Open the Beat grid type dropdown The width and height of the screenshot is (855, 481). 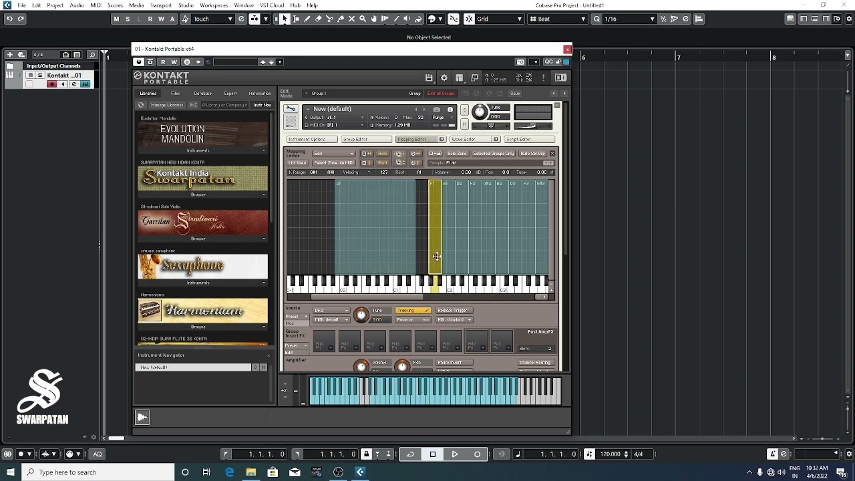558,19
